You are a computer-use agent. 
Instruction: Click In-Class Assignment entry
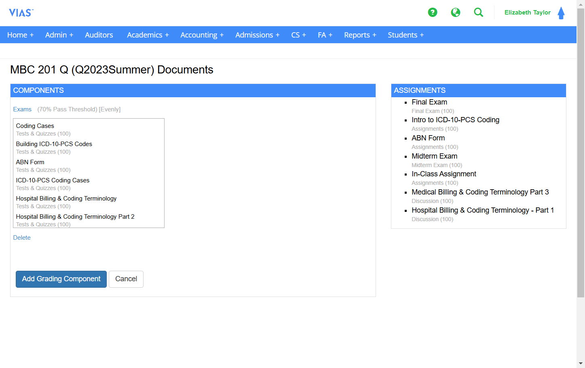(444, 174)
